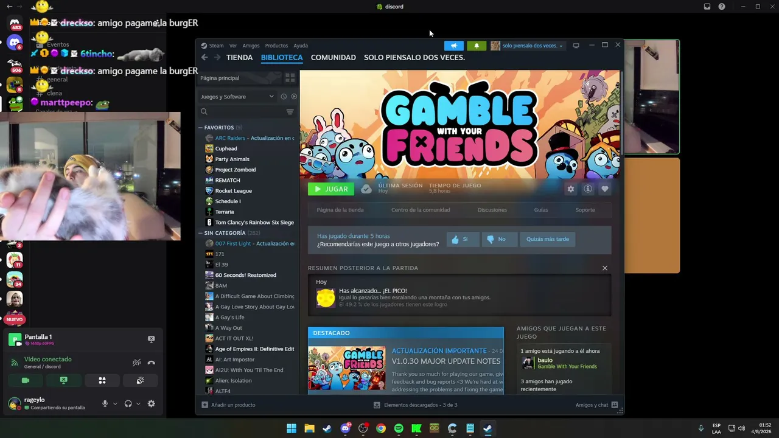Add game to favorites with heart icon
The height and width of the screenshot is (438, 779).
pos(605,189)
